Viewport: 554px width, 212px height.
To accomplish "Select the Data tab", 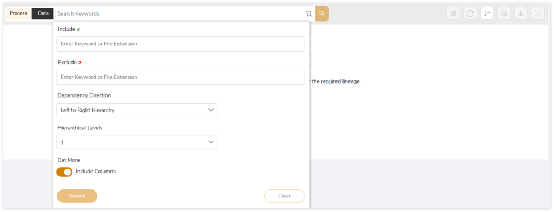I will coord(43,13).
